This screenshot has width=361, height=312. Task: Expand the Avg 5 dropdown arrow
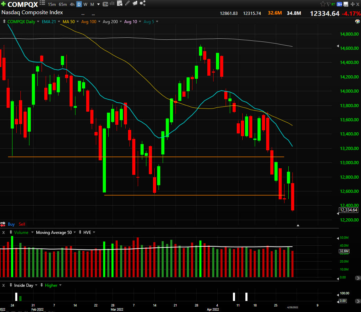coord(157,22)
